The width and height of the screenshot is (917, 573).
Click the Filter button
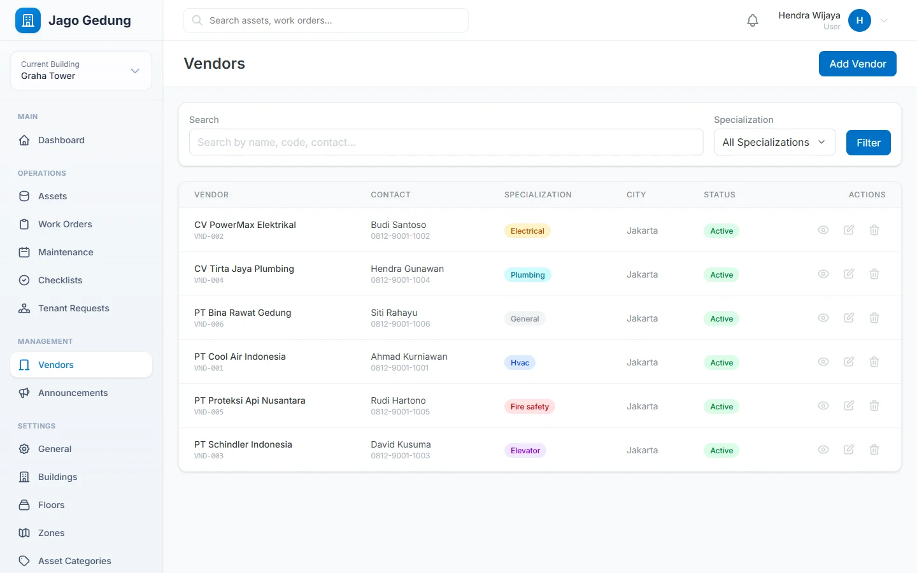coord(869,143)
